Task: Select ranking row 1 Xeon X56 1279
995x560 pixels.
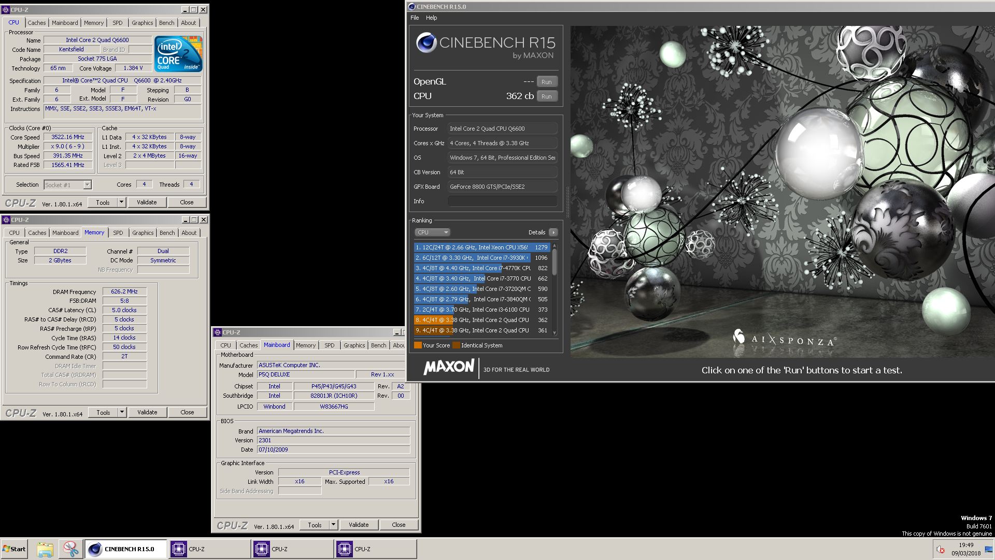Action: (481, 247)
